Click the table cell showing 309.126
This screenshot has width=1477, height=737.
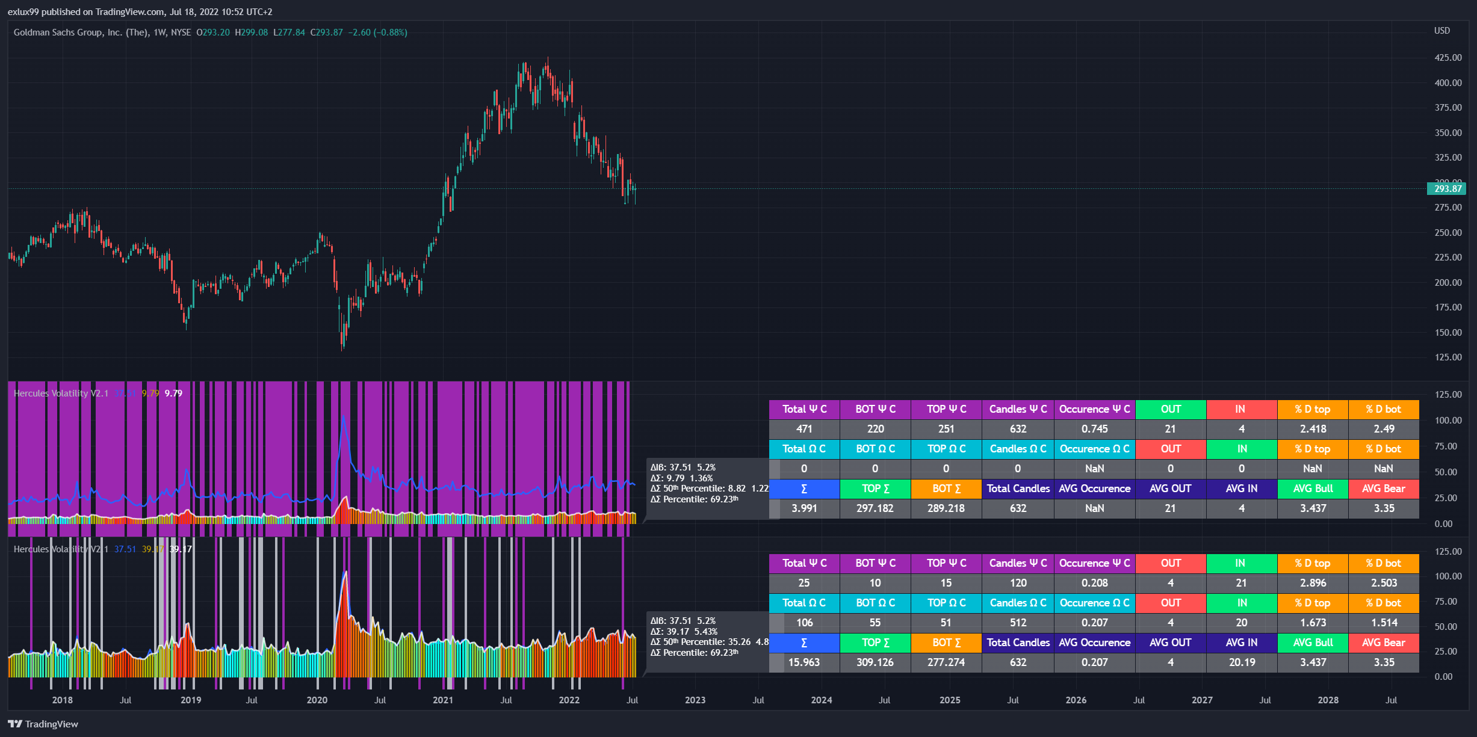pos(875,662)
